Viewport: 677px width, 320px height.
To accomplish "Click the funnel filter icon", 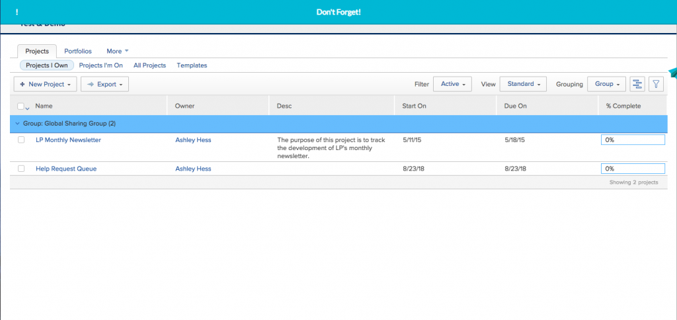I will pos(655,84).
